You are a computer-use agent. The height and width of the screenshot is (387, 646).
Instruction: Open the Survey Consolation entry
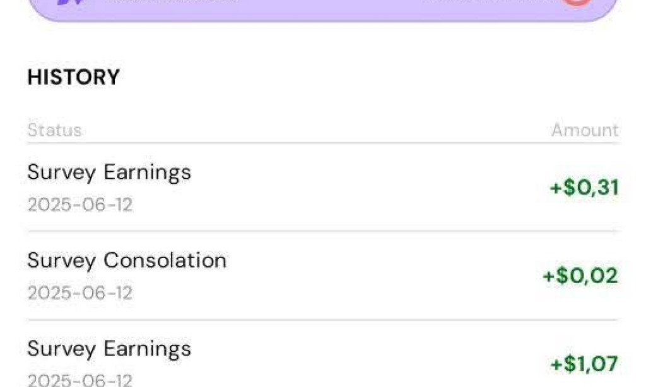(127, 261)
